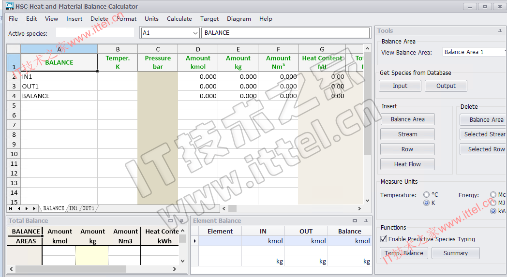507x277 pixels.
Task: Click spreadsheet scroll up arrow
Action: pos(367,48)
